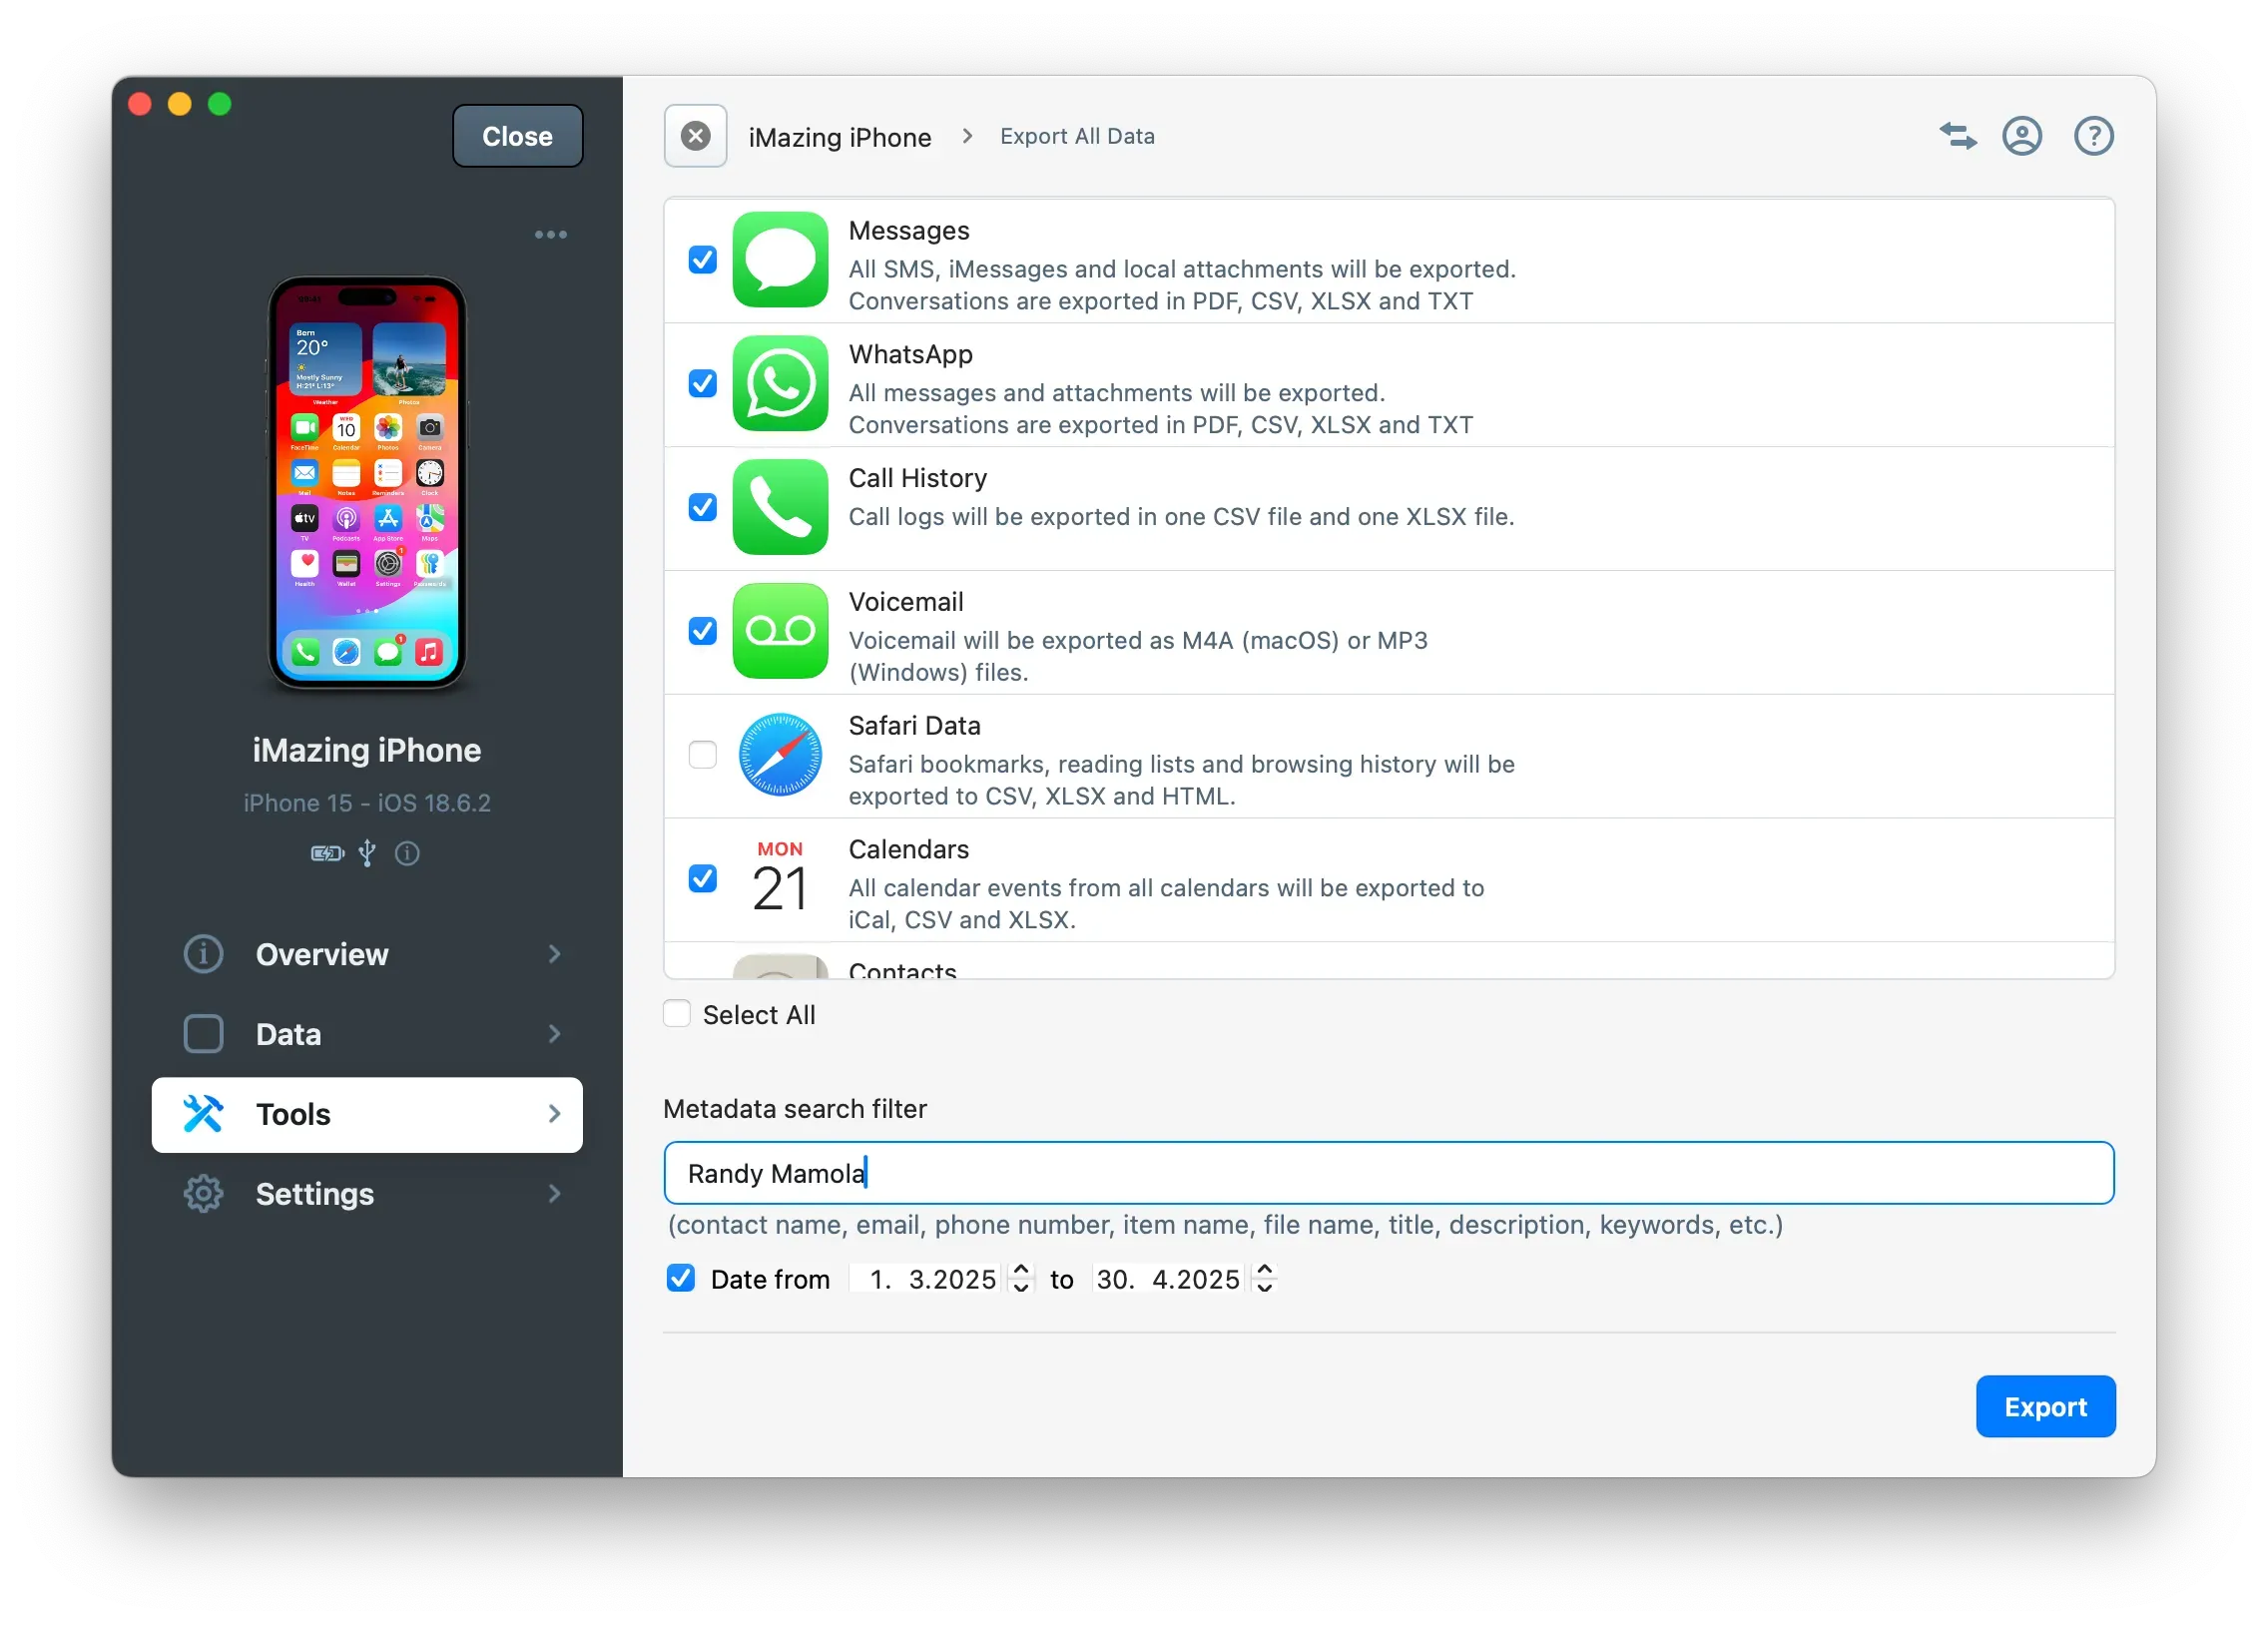Click the metadata search filter field
This screenshot has height=1625, width=2268.
pyautogui.click(x=1400, y=1173)
